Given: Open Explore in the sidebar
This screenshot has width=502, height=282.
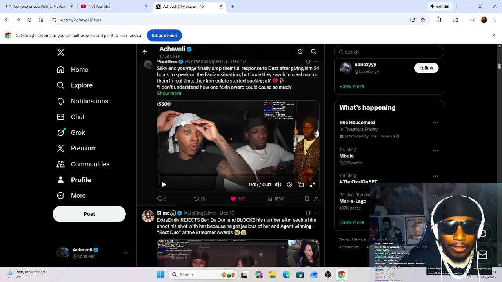Looking at the screenshot, I should [x=75, y=85].
